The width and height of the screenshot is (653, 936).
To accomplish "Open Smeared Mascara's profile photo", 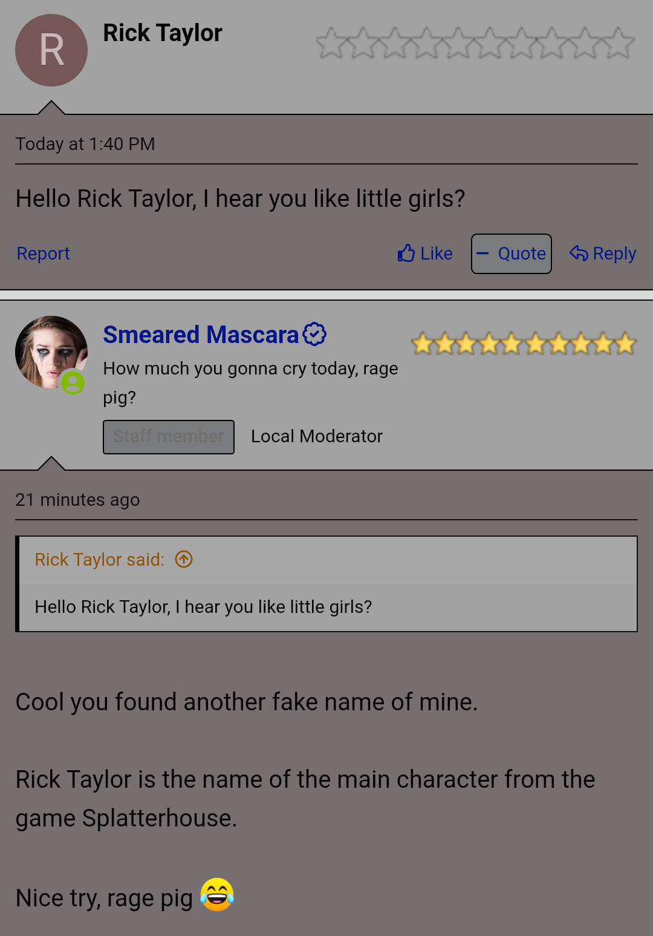I will pyautogui.click(x=51, y=352).
